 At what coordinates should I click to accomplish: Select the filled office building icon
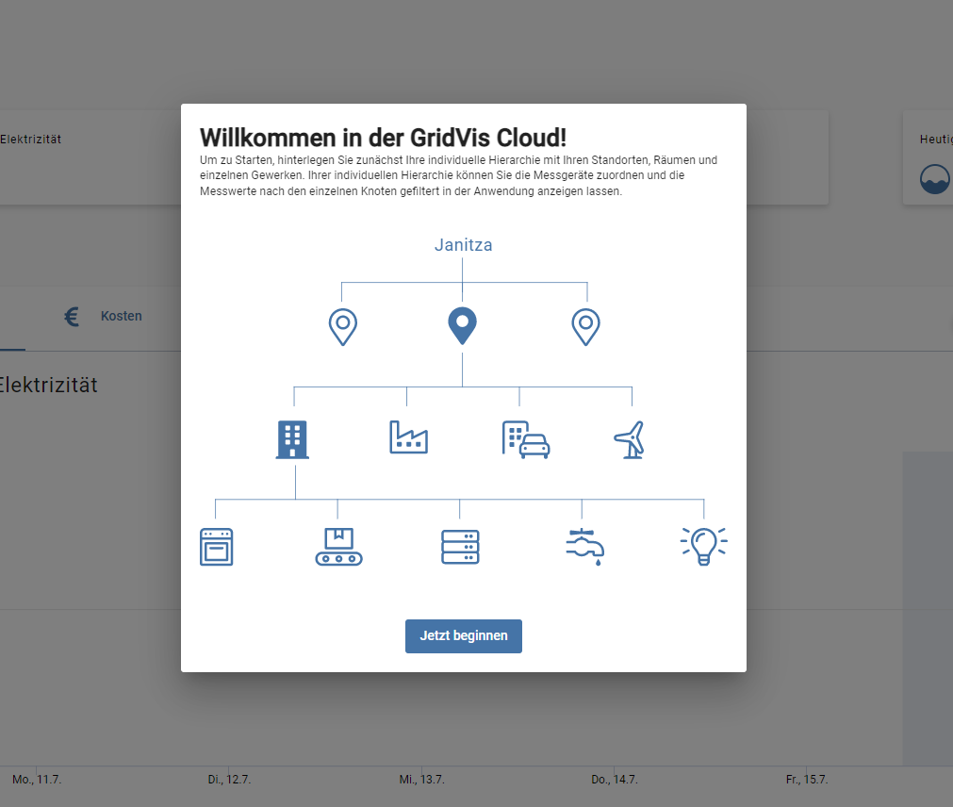pyautogui.click(x=292, y=439)
